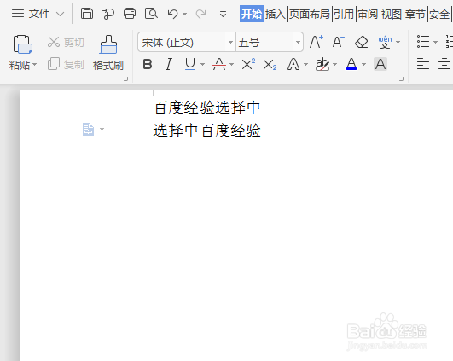453x361 pixels.
Task: Open font group dialog launcher
Action: click(x=401, y=79)
